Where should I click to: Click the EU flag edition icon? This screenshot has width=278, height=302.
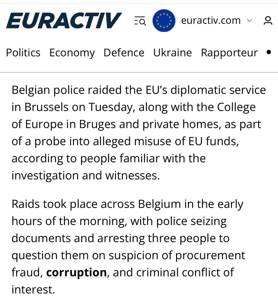pos(164,21)
